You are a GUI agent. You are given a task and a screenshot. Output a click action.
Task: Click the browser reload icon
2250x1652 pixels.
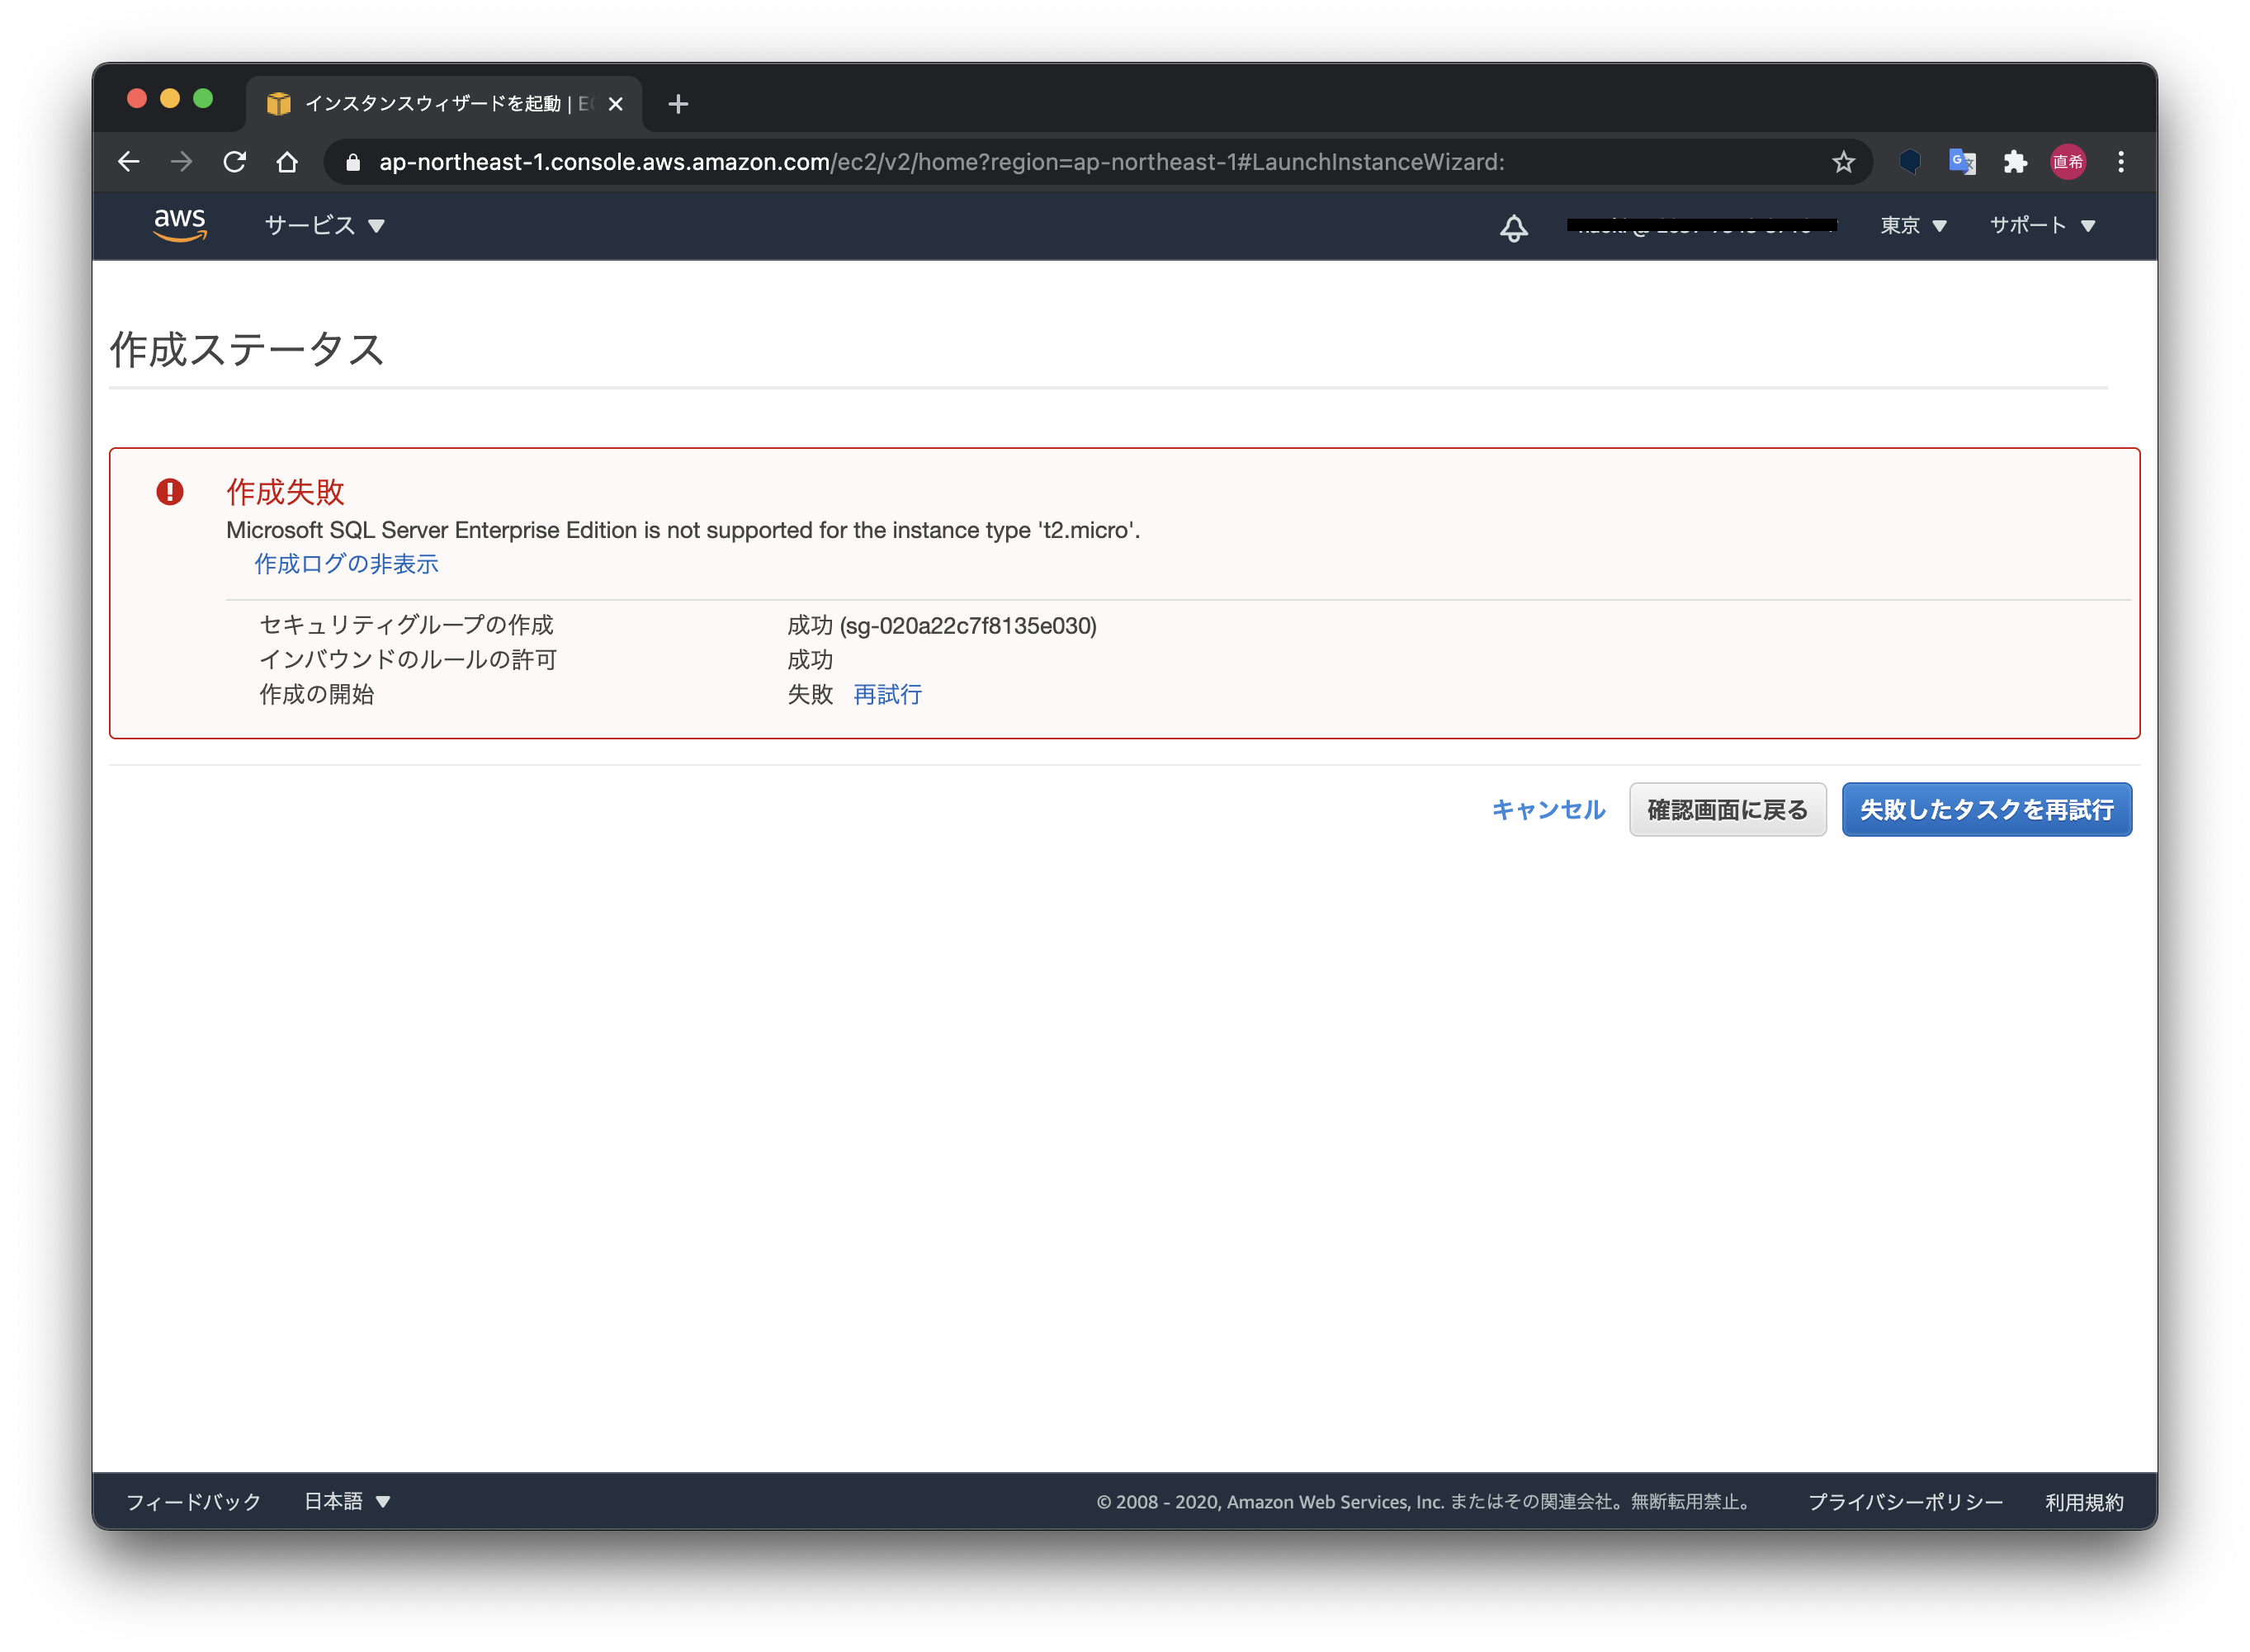tap(234, 162)
